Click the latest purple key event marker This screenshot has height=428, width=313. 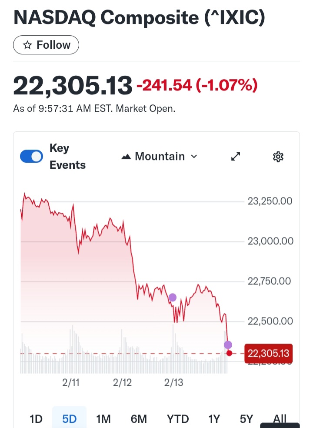pos(228,345)
